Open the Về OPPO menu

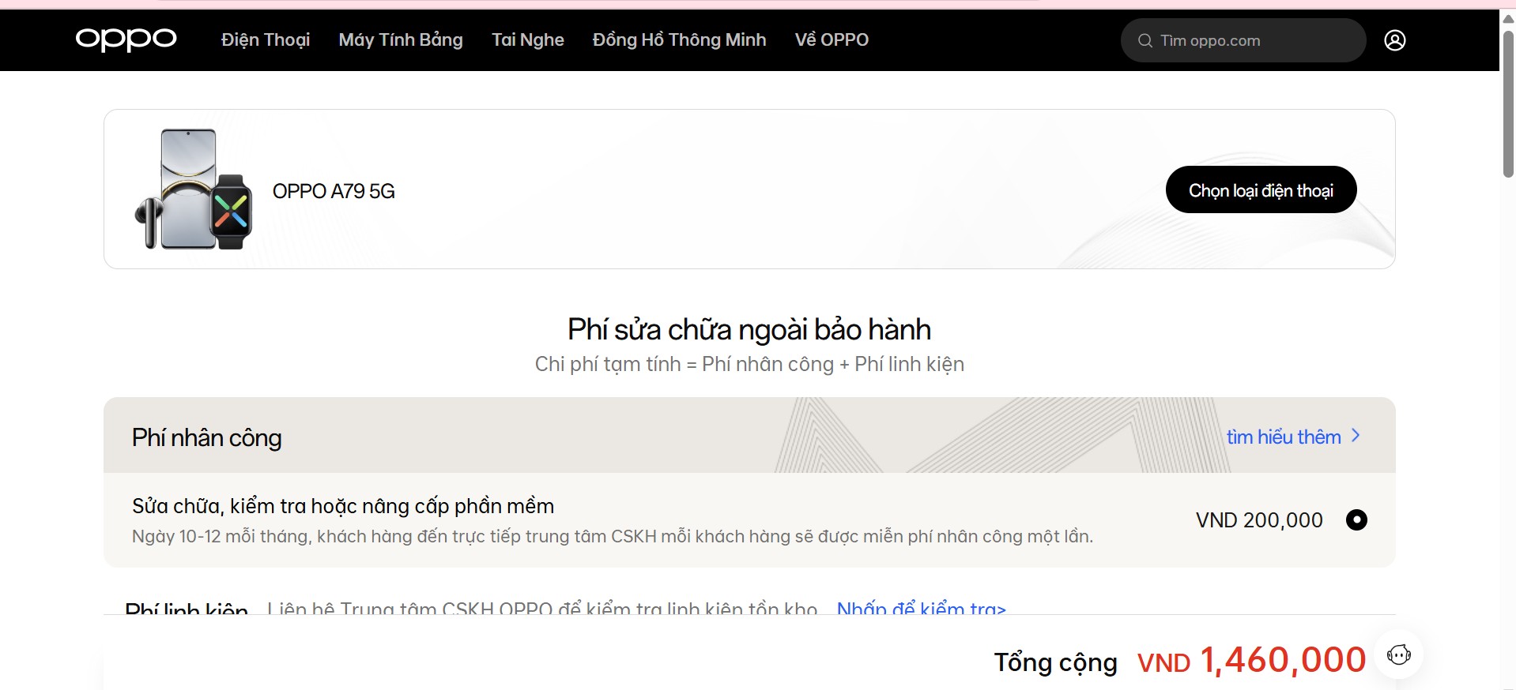click(x=832, y=39)
